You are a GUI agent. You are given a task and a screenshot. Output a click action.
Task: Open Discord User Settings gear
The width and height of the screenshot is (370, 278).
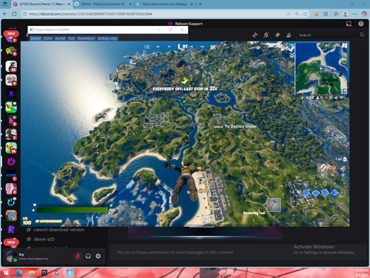pyautogui.click(x=98, y=256)
